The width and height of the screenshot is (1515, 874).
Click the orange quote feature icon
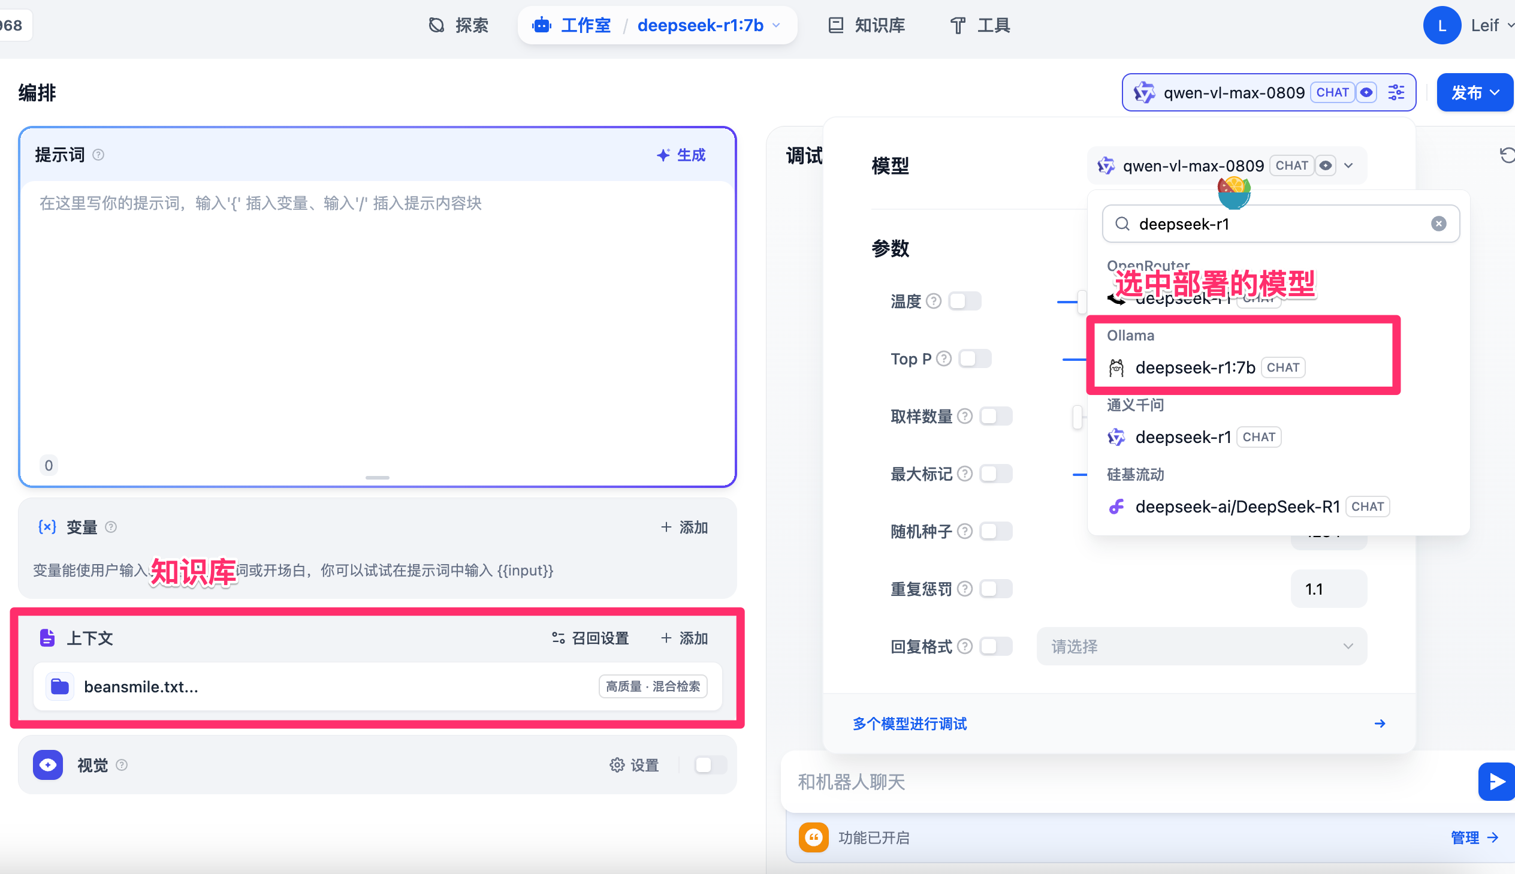pyautogui.click(x=814, y=837)
